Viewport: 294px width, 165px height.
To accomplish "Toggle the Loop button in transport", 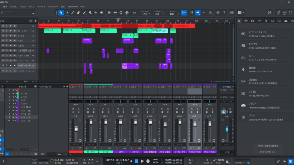I will (x=155, y=161).
